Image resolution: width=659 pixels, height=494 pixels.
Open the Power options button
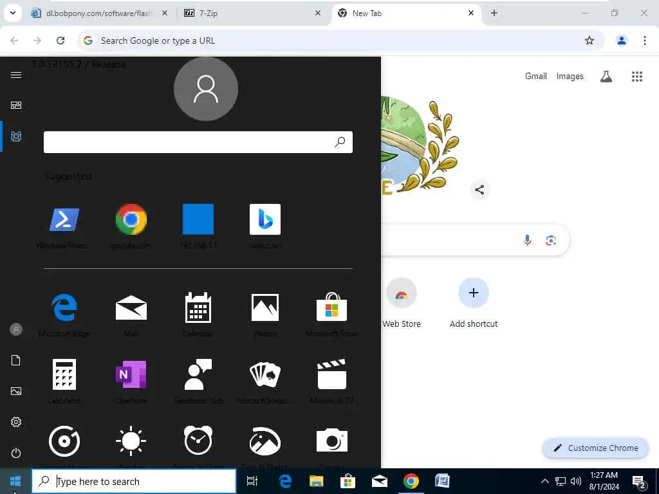coord(16,453)
